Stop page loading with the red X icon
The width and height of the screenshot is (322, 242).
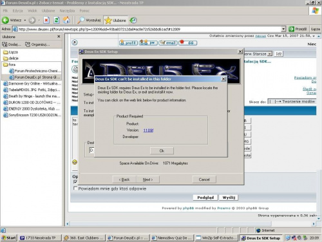[x=46, y=21]
